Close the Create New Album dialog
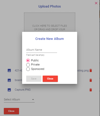The height and width of the screenshot is (116, 100). (x=50, y=79)
